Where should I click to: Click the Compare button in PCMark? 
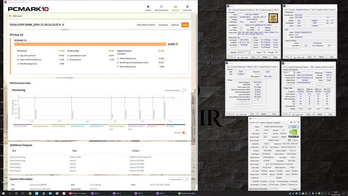163,24
